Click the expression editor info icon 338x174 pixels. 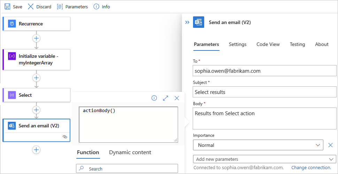[x=154, y=98]
